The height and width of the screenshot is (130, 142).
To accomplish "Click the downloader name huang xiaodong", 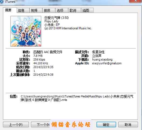I will point(102,59).
